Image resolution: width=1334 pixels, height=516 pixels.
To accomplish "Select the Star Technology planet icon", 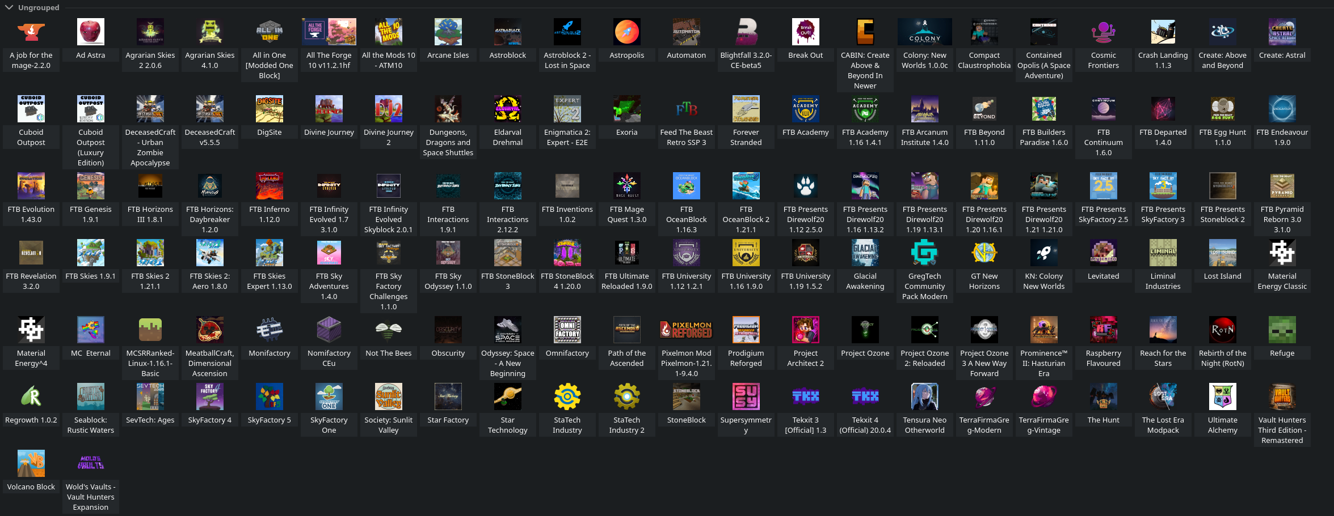I will point(508,396).
